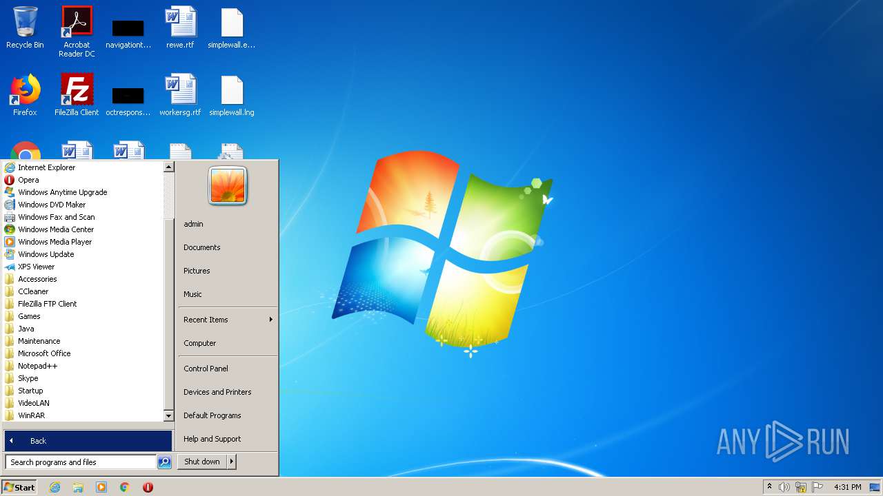Click the Start button
This screenshot has height=496, width=883.
[x=19, y=487]
